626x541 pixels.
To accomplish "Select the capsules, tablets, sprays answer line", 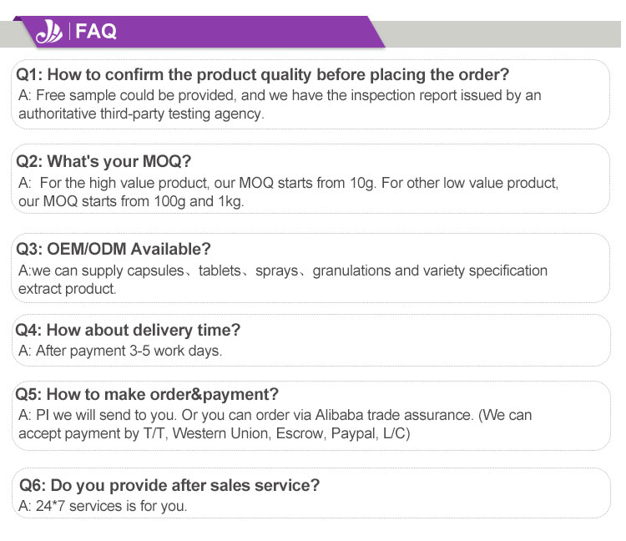I will click(x=283, y=270).
